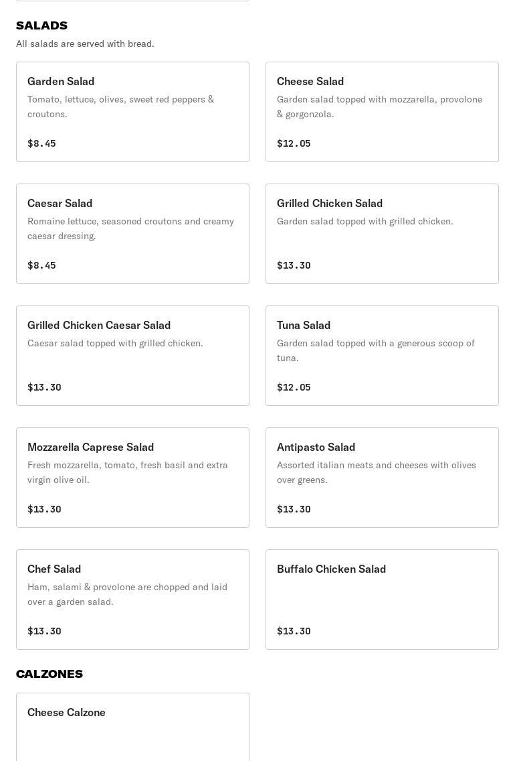Open the Antipasto Salad card
515x761 pixels.
pyautogui.click(x=382, y=478)
